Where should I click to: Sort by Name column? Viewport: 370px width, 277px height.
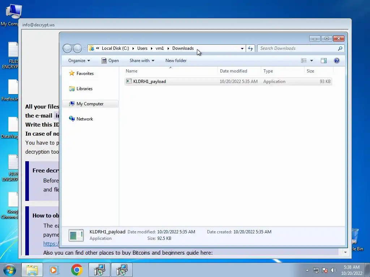pos(171,71)
